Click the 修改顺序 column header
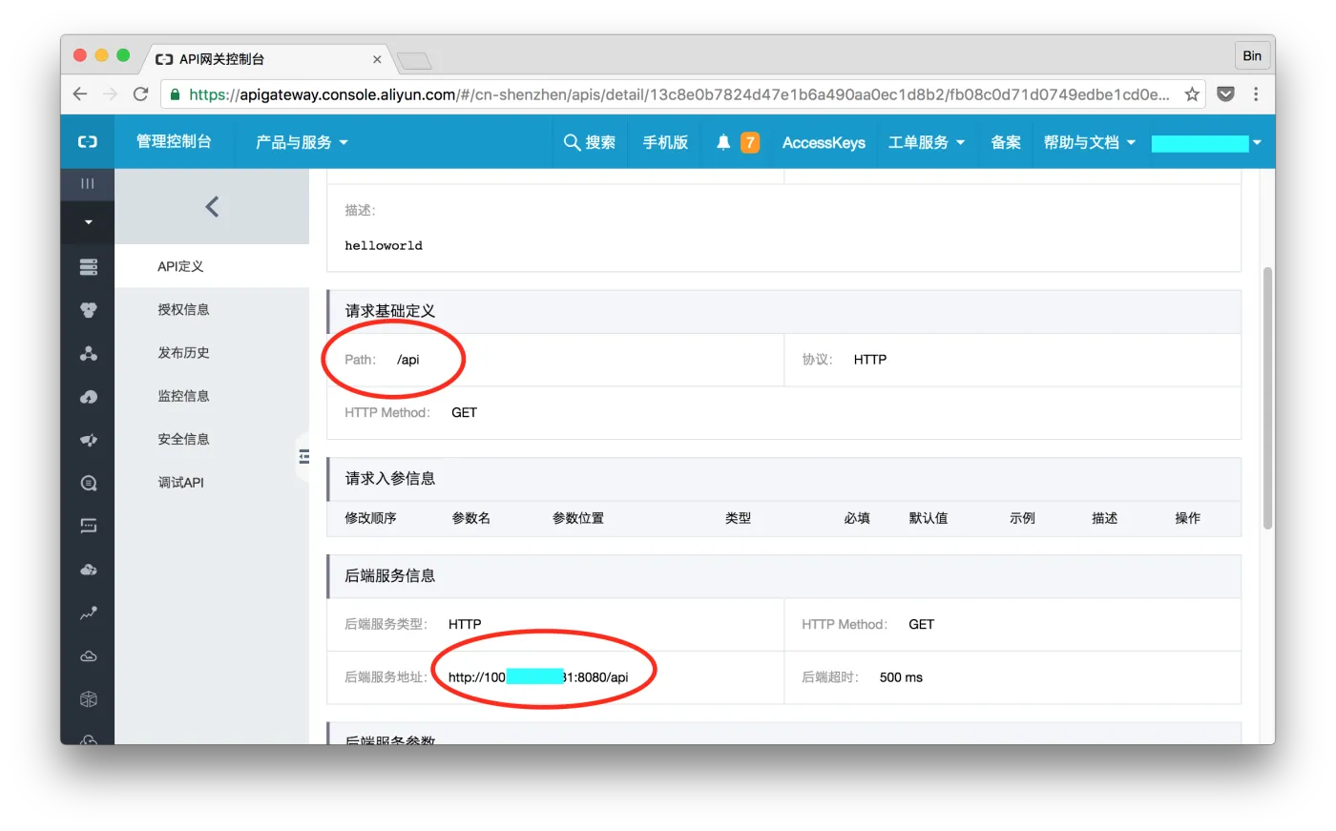 [370, 518]
